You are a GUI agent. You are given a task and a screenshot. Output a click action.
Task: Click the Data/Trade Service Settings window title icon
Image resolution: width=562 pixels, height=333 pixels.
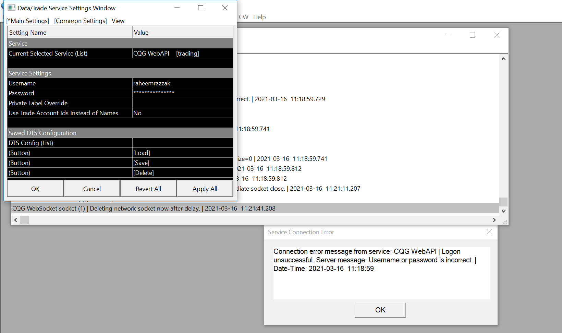click(11, 8)
